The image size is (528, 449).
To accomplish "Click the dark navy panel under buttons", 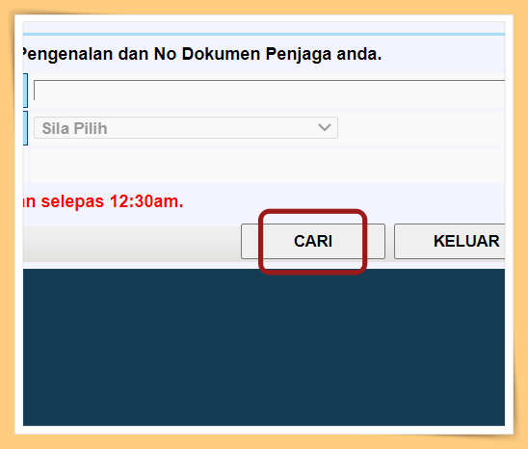I will pyautogui.click(x=264, y=347).
